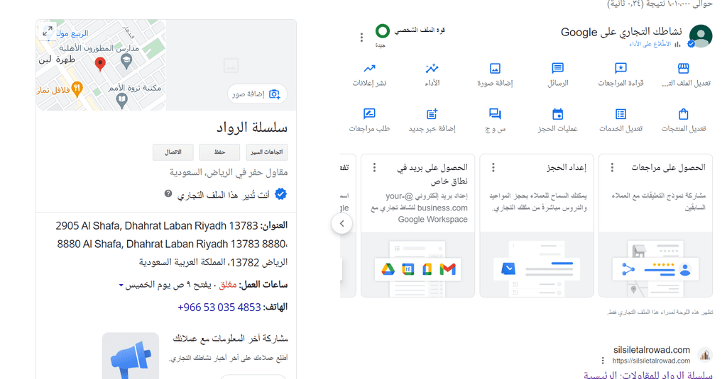
Task: Open تعديل الخدمات (edit services) icon
Action: click(621, 114)
